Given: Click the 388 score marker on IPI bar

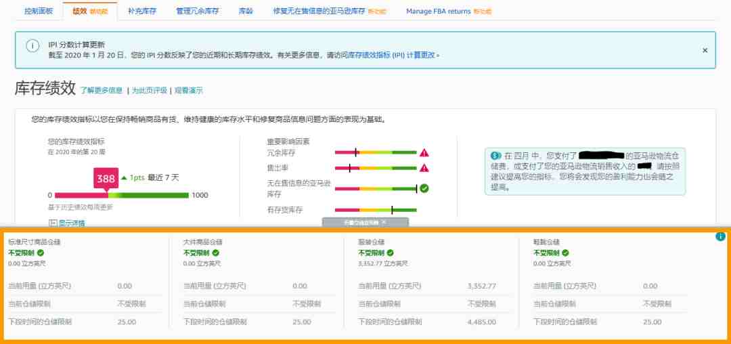Looking at the screenshot, I should point(106,179).
